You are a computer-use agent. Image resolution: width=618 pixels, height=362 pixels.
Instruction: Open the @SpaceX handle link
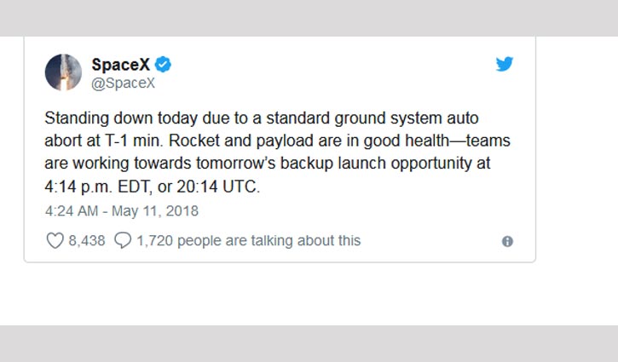(124, 83)
